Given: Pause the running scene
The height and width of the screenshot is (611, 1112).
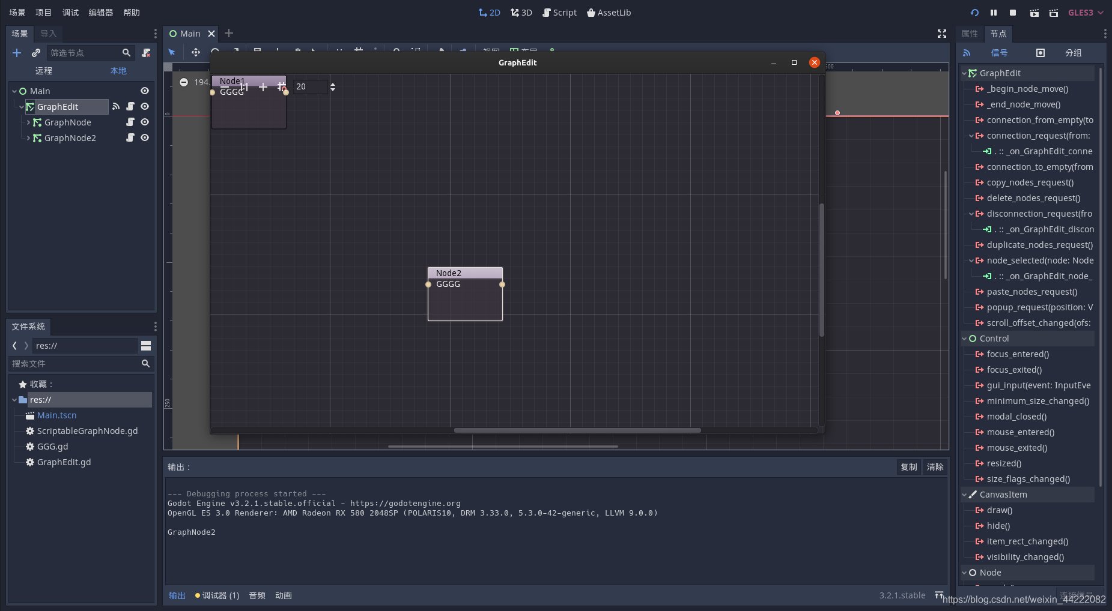Looking at the screenshot, I should click(993, 12).
